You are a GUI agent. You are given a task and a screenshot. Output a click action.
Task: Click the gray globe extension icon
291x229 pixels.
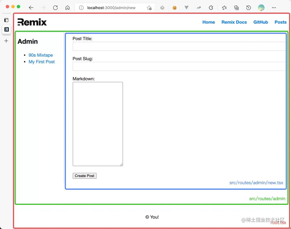click(x=162, y=8)
